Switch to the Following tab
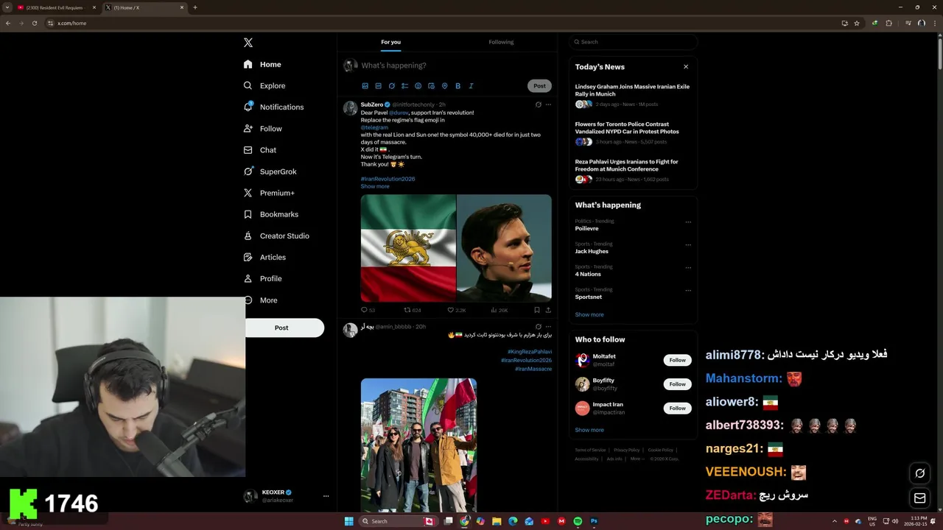This screenshot has height=530, width=943. 501,42
